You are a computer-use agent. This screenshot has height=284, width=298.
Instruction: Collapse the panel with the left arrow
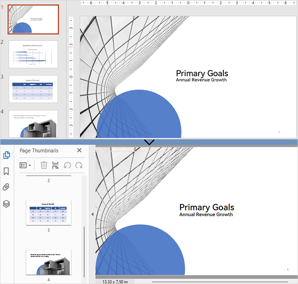93,214
